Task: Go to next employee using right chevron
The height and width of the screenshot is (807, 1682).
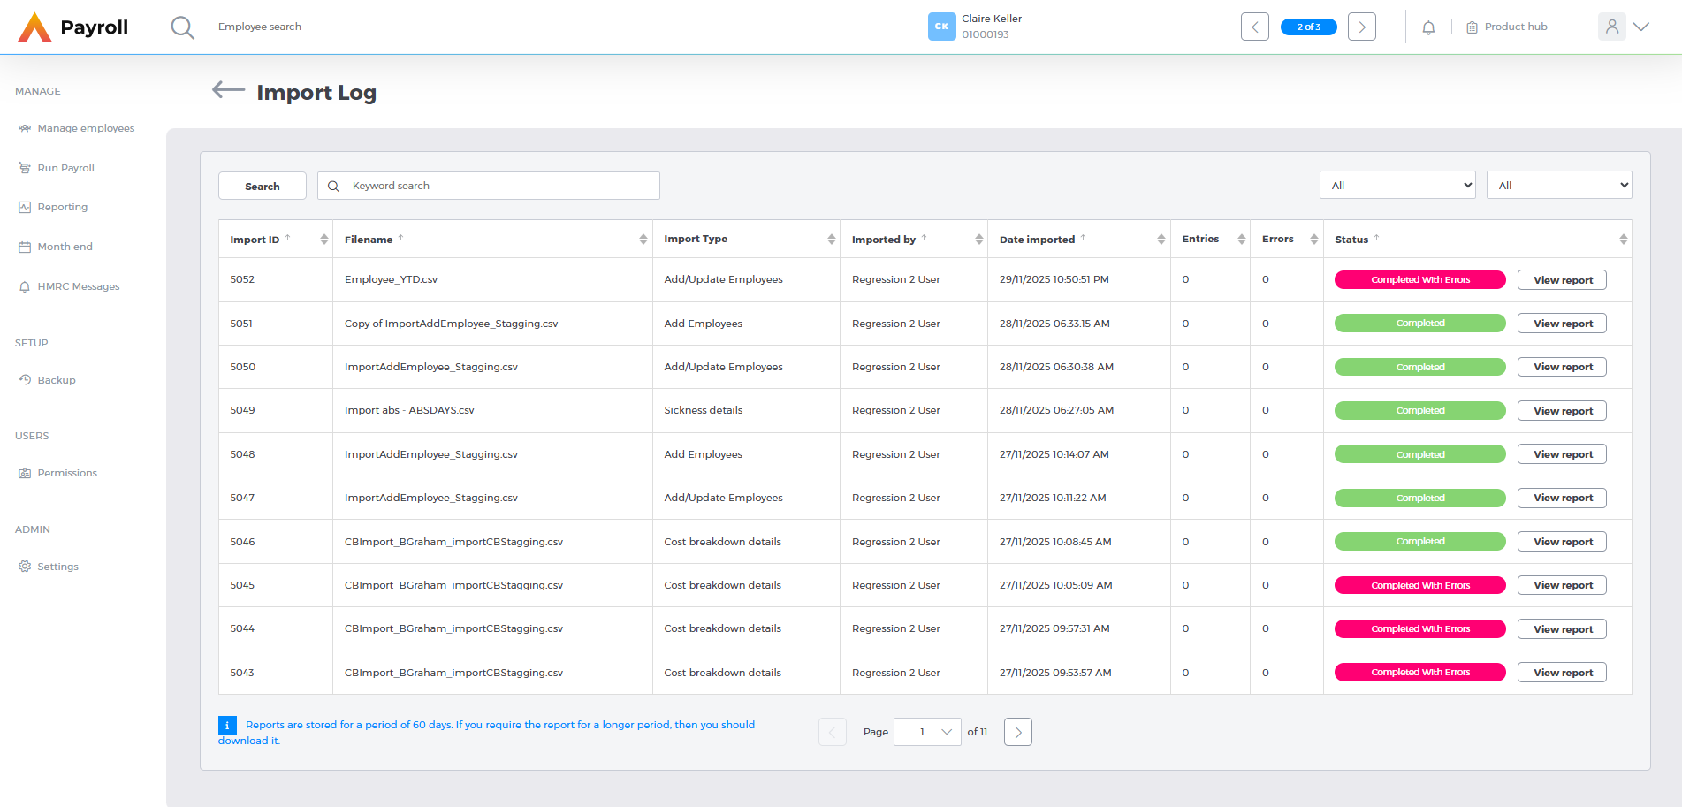Action: (x=1361, y=27)
